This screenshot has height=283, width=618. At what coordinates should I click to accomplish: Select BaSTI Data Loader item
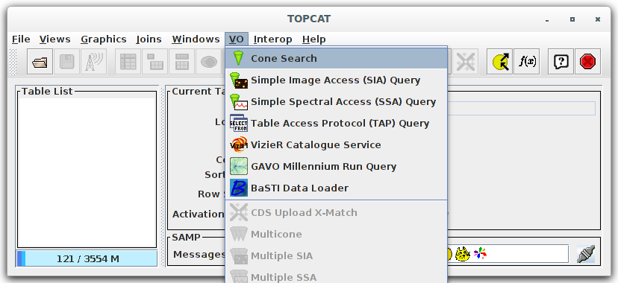(x=337, y=188)
